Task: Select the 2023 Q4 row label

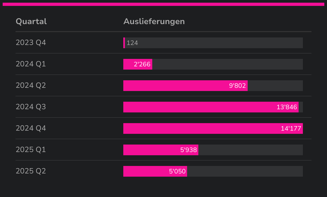Action: (31, 43)
